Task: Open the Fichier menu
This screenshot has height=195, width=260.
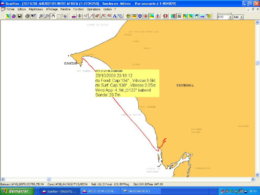Action: click(x=10, y=9)
